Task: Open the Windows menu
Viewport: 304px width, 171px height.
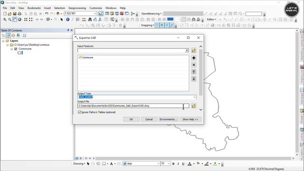Action: pos(111,8)
